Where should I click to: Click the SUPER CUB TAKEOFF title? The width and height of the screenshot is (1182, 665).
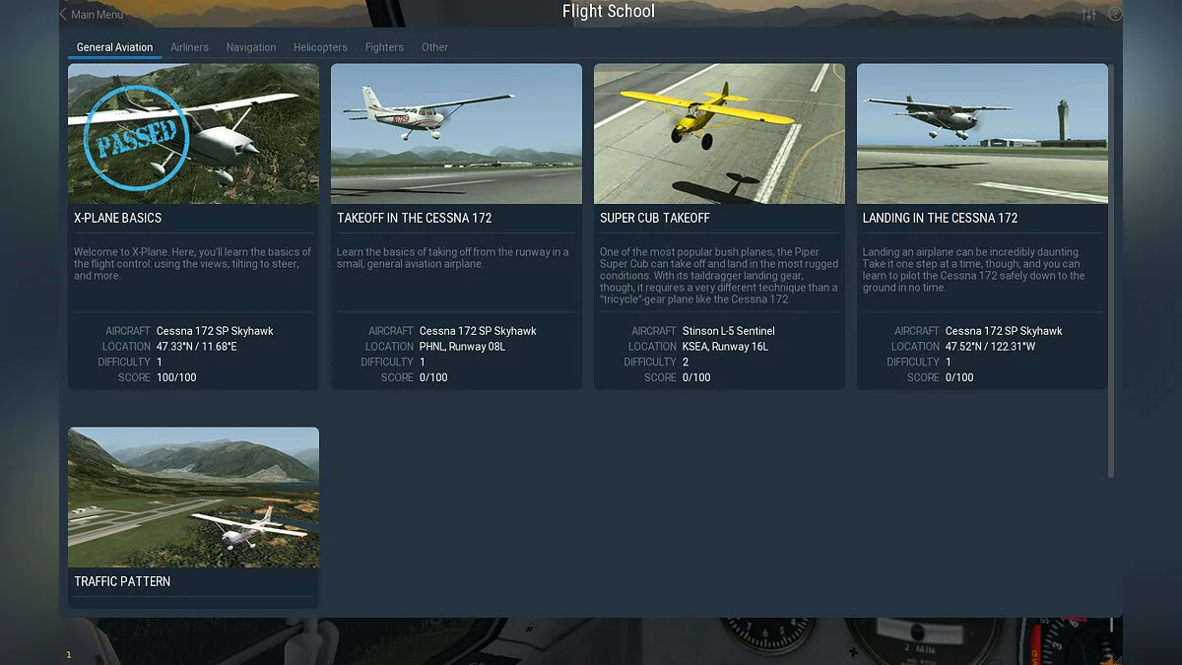654,218
